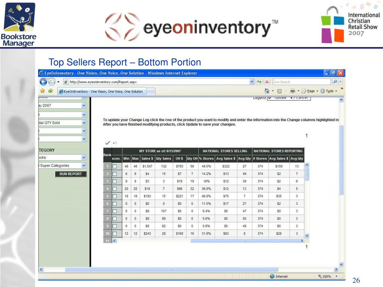Screen dimensions: 383x287
Task: Open the Tools menu dropdown
Action: point(329,91)
